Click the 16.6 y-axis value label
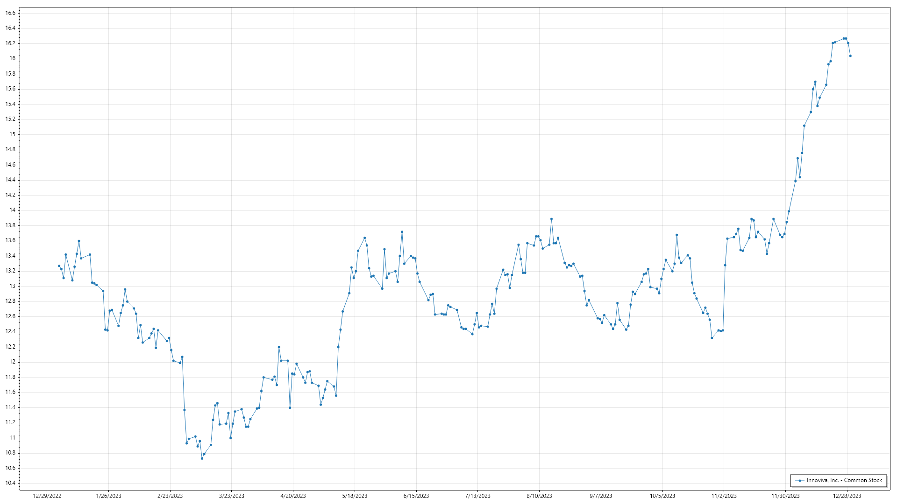The height and width of the screenshot is (504, 897). pos(10,13)
